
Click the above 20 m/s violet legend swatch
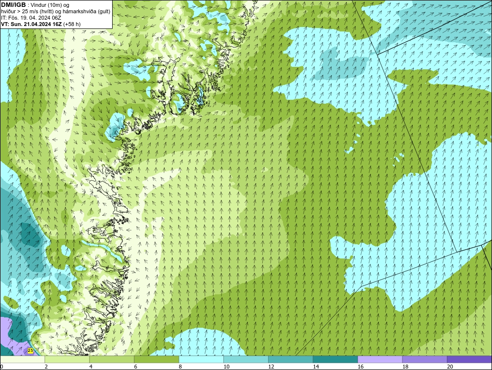click(x=469, y=359)
